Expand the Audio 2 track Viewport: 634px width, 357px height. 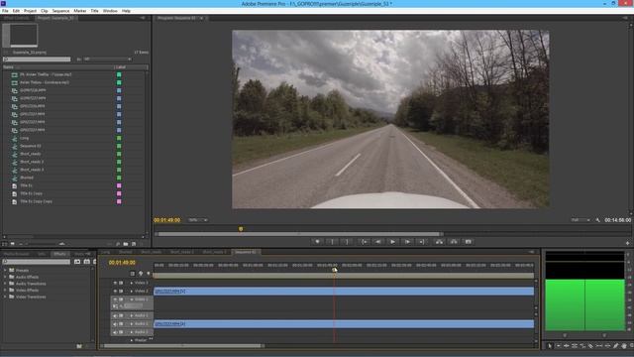[x=132, y=324]
